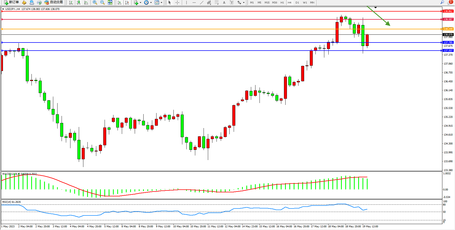The image size is (455, 230).
Task: Switch chart to candlestick mode
Action: click(x=79, y=2)
